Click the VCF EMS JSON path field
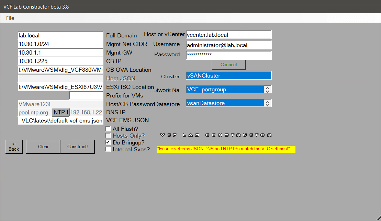Screen dimensions: 381x221 coord(60,121)
